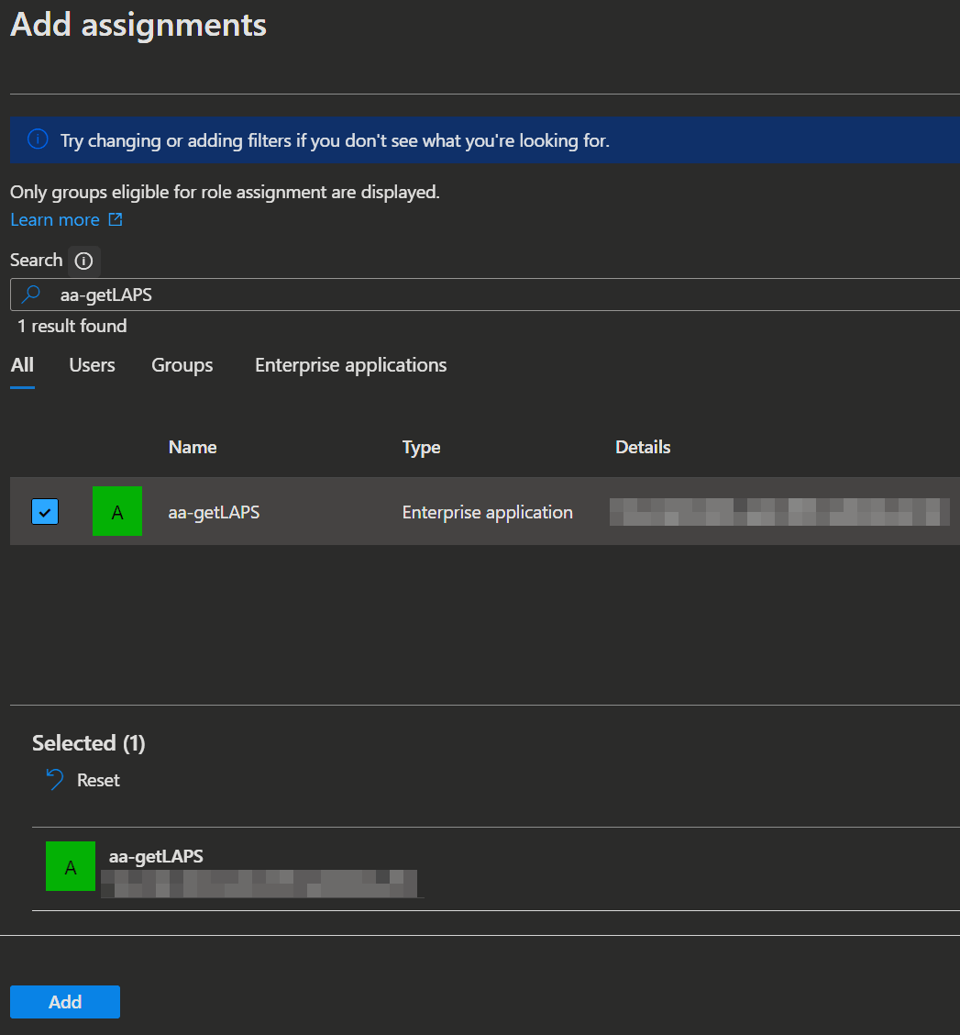960x1035 pixels.
Task: Switch to the All tab
Action: 22,365
